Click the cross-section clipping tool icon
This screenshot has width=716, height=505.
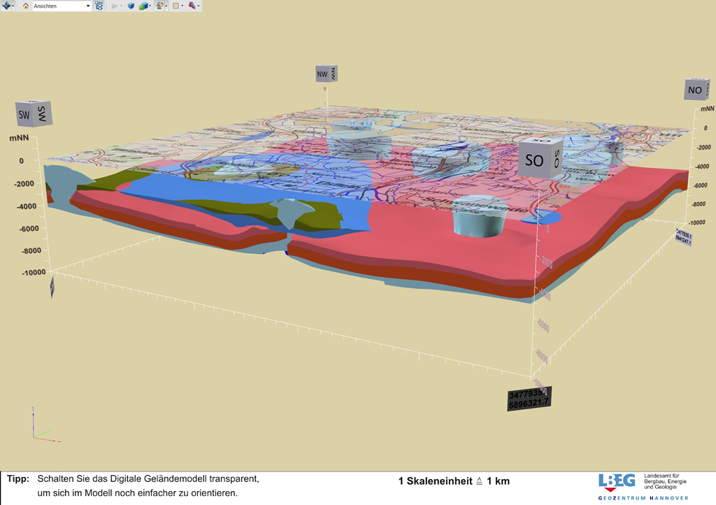192,6
